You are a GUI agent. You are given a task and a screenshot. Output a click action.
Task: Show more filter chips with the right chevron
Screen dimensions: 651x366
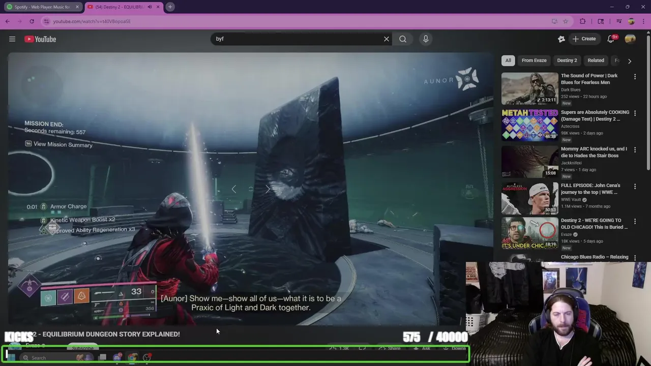point(630,61)
